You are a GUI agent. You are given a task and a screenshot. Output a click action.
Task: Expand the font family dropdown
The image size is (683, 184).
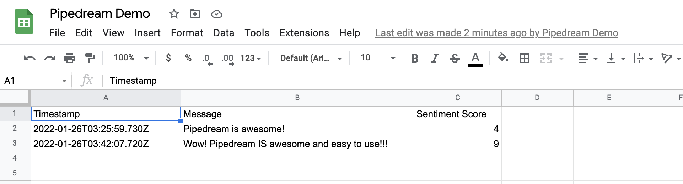click(x=311, y=58)
